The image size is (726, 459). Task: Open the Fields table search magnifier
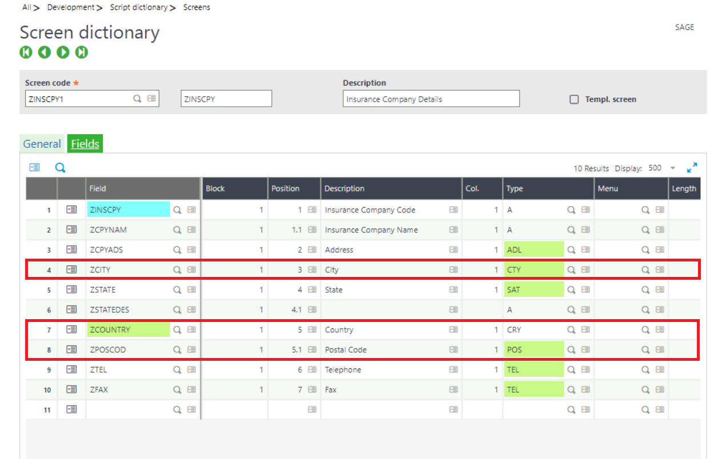coord(60,167)
